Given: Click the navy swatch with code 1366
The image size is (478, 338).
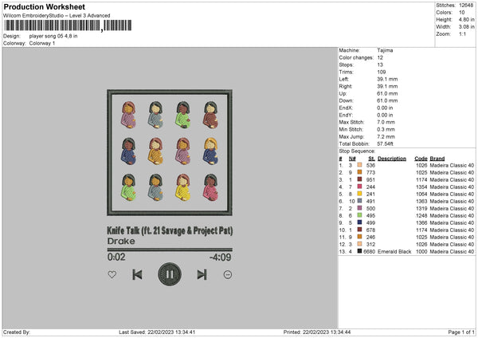Looking at the screenshot, I should (360, 222).
